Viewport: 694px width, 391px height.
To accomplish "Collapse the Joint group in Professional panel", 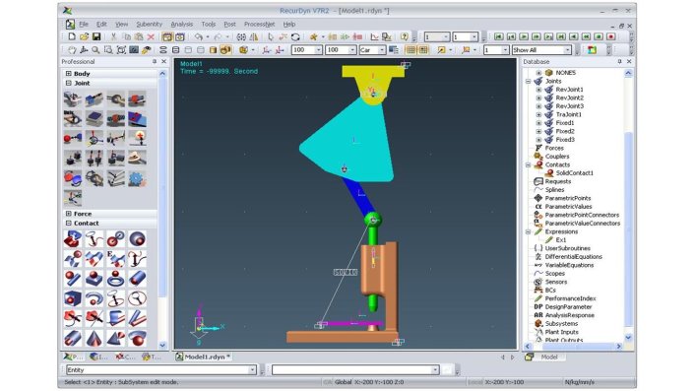I will tap(69, 83).
